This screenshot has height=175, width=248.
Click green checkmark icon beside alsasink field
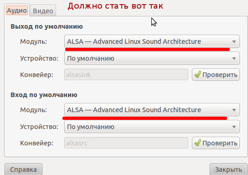[198, 74]
